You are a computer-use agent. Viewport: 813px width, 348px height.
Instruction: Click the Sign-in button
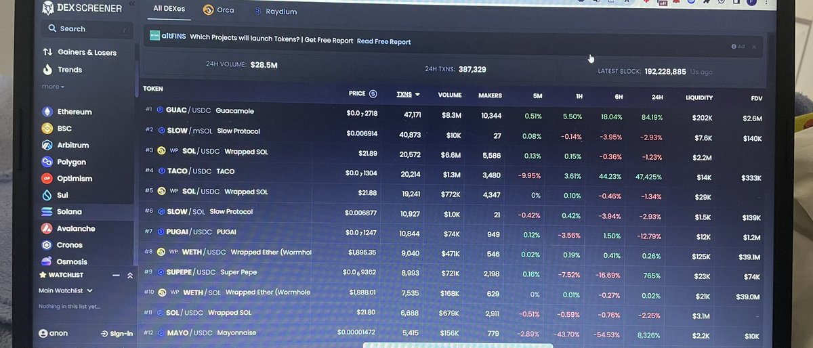click(117, 333)
